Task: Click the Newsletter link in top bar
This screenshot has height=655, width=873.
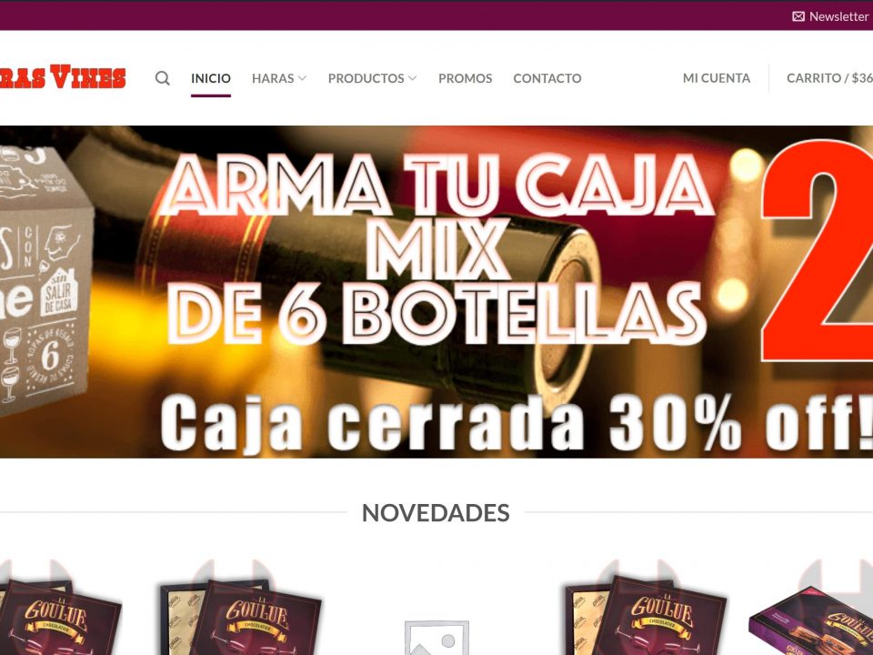Action: click(838, 16)
